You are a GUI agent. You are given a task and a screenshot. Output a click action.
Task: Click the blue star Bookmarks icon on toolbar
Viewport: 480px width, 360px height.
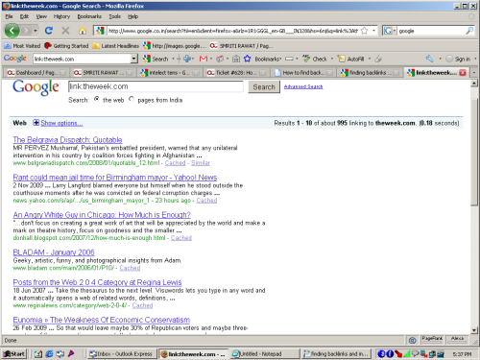pyautogui.click(x=248, y=59)
